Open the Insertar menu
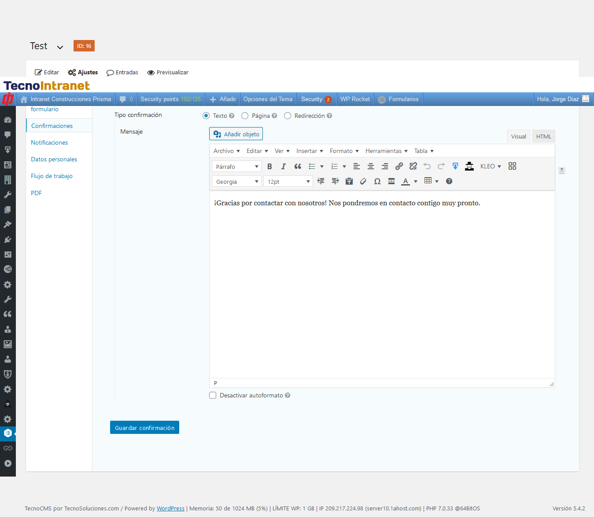 [x=310, y=151]
